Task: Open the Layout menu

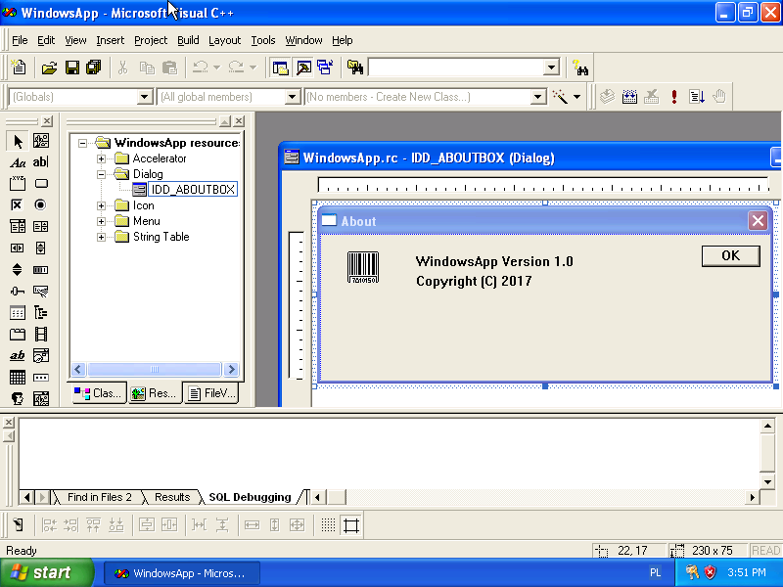Action: 225,40
